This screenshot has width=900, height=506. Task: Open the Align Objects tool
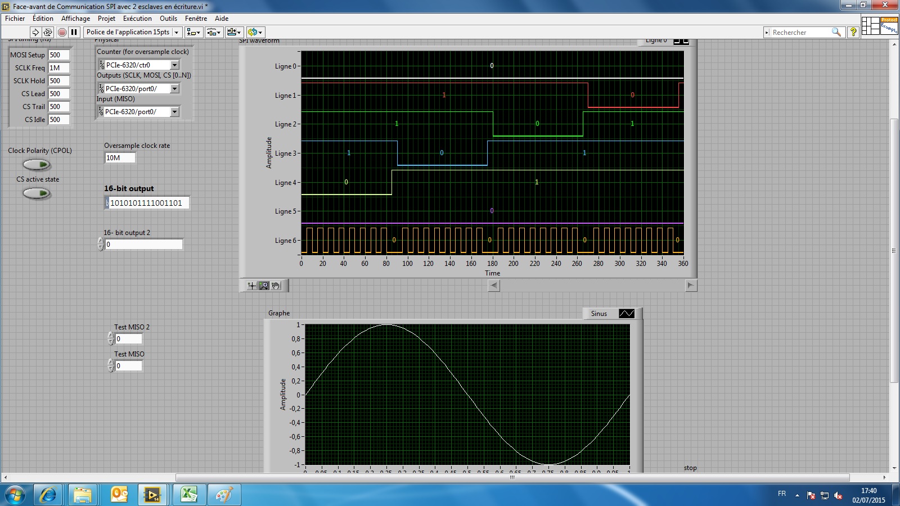193,32
